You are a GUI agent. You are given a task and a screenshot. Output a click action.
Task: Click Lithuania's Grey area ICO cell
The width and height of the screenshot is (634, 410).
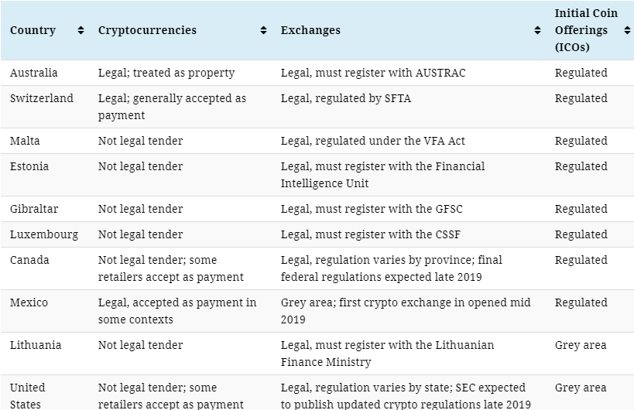click(581, 345)
